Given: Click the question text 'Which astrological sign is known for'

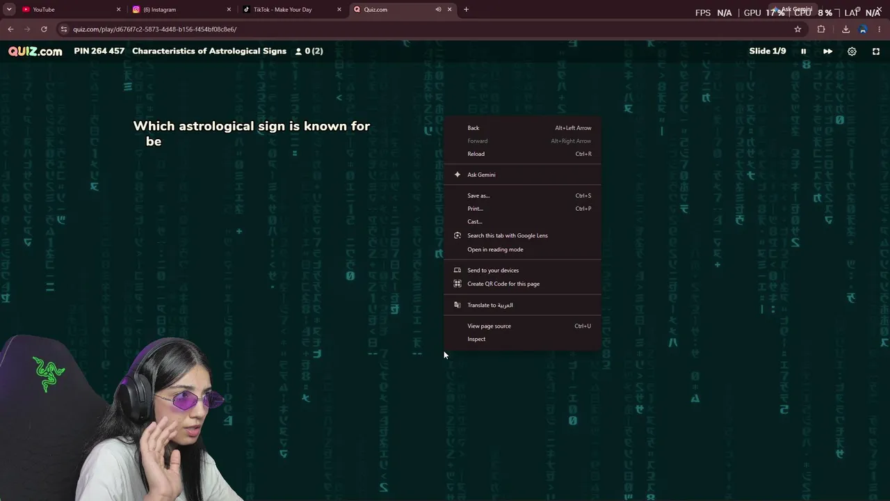Looking at the screenshot, I should click(x=252, y=126).
